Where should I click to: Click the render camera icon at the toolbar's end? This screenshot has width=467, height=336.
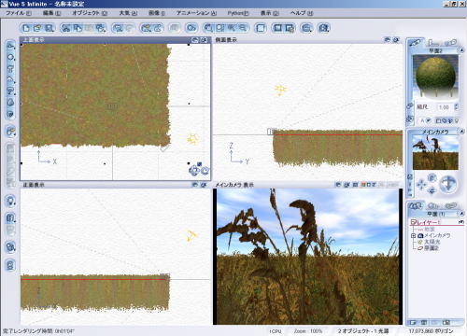[324, 28]
